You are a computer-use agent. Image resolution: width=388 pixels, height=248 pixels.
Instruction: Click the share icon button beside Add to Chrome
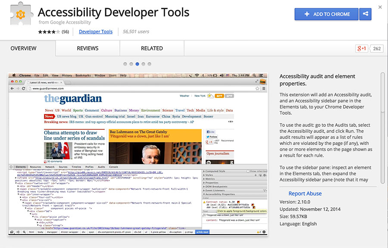pos(366,14)
